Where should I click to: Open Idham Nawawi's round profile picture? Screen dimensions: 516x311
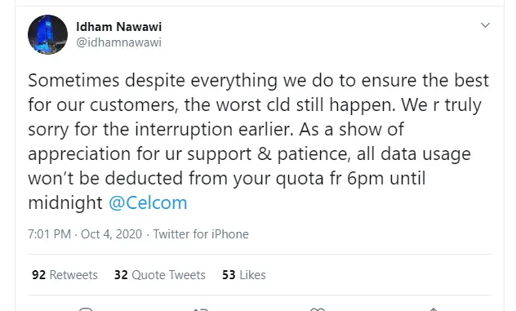pyautogui.click(x=47, y=34)
